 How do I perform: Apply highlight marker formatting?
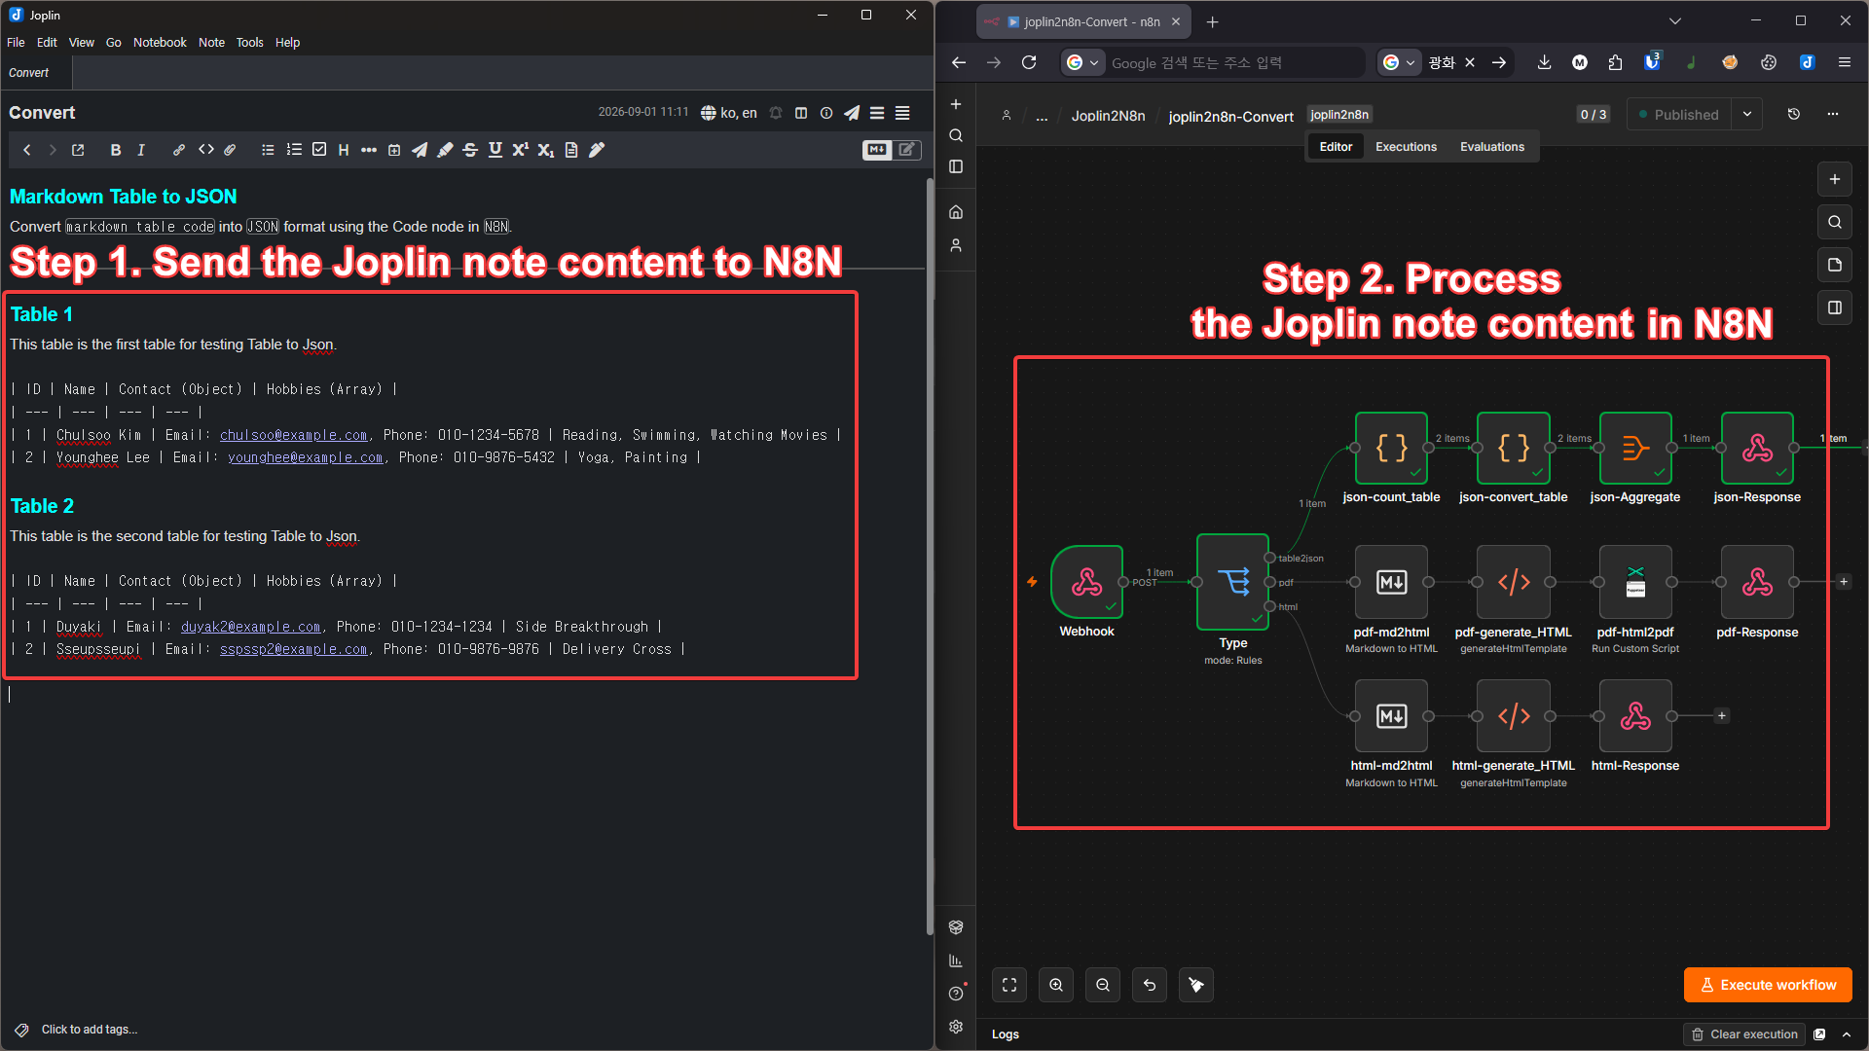[x=445, y=150]
